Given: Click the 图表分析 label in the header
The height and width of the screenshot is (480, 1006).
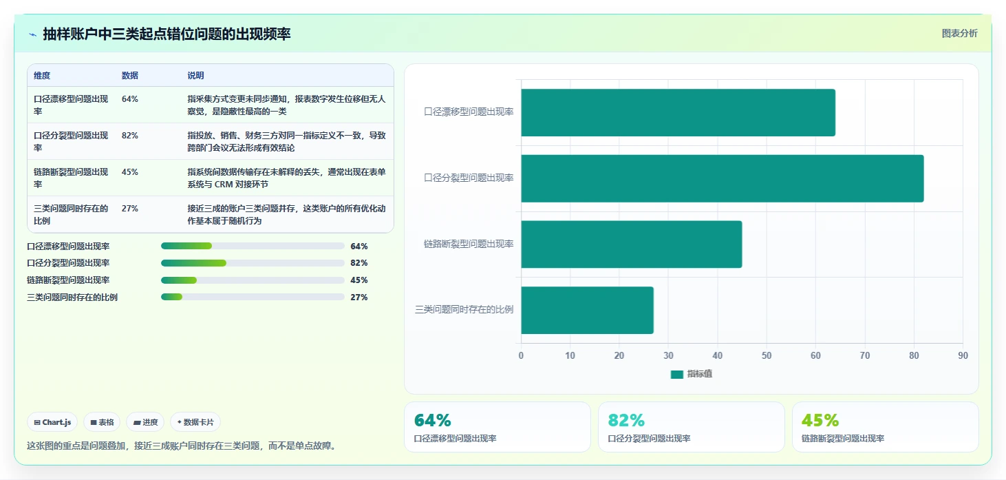Looking at the screenshot, I should (959, 33).
